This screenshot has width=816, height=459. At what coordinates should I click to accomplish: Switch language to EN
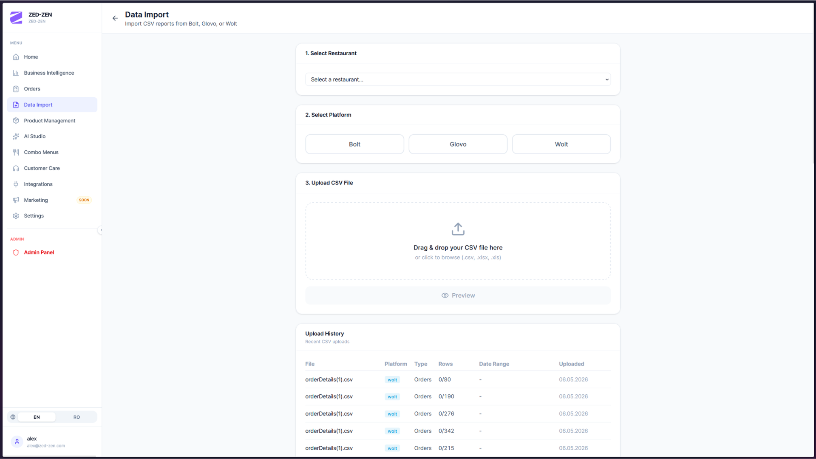37,417
